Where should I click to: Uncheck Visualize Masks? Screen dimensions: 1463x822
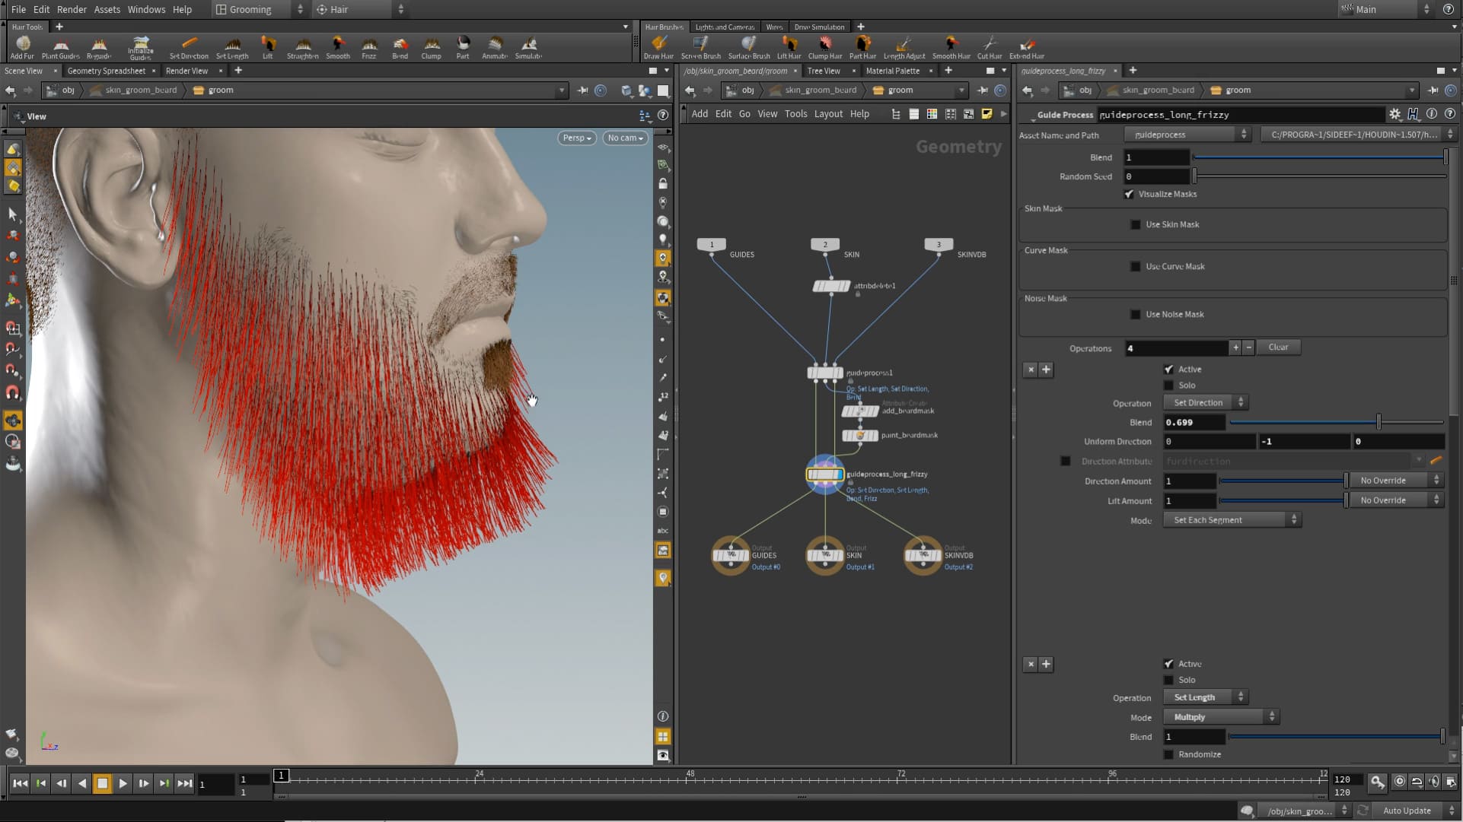[x=1130, y=195]
